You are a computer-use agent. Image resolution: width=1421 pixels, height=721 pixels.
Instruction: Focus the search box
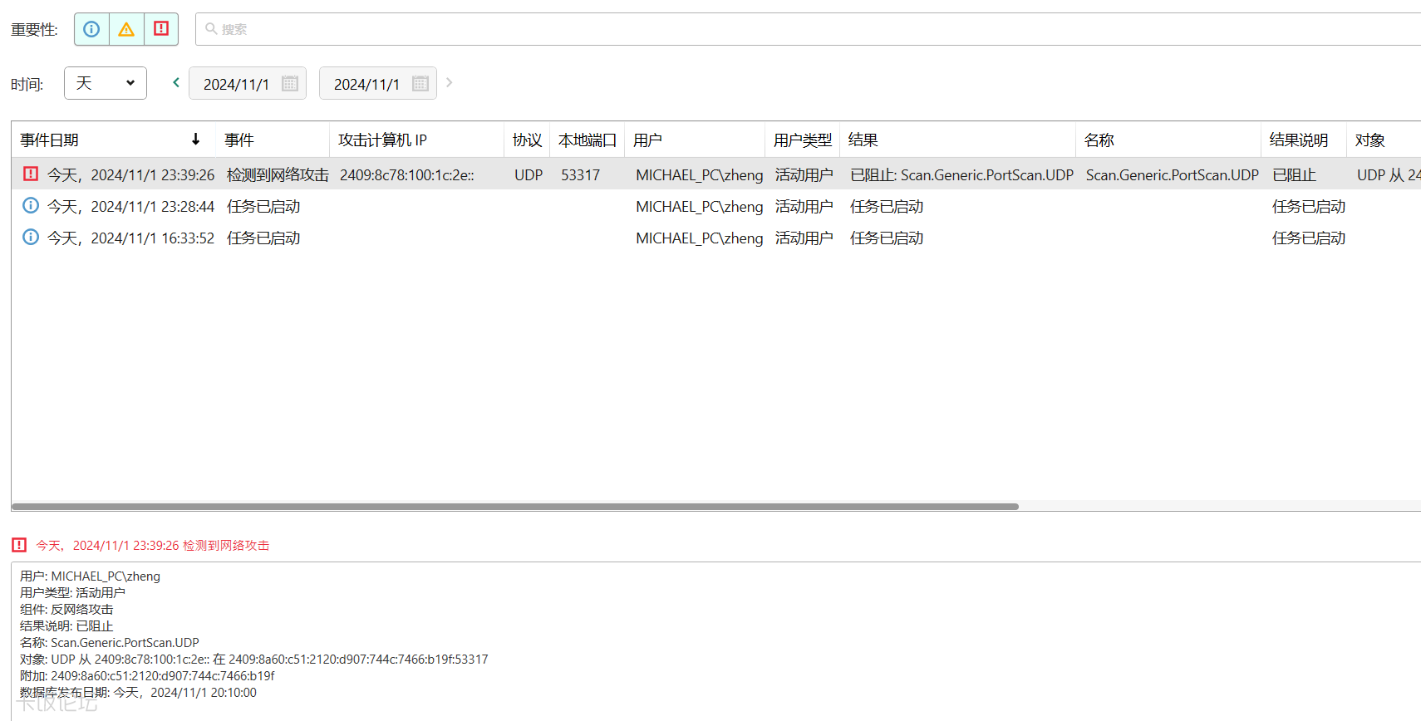[x=808, y=29]
